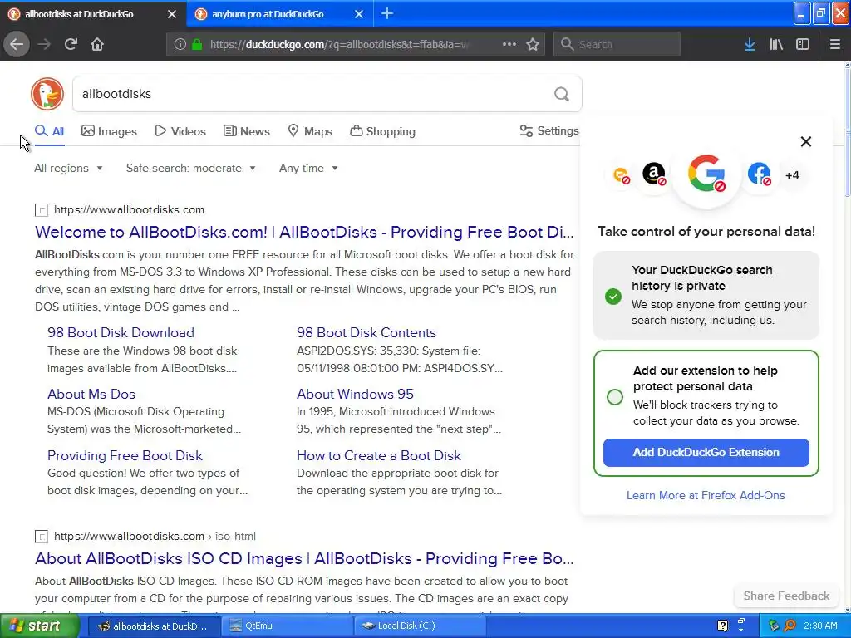Go back with the browser back arrow
Image resolution: width=851 pixels, height=638 pixels.
17,45
